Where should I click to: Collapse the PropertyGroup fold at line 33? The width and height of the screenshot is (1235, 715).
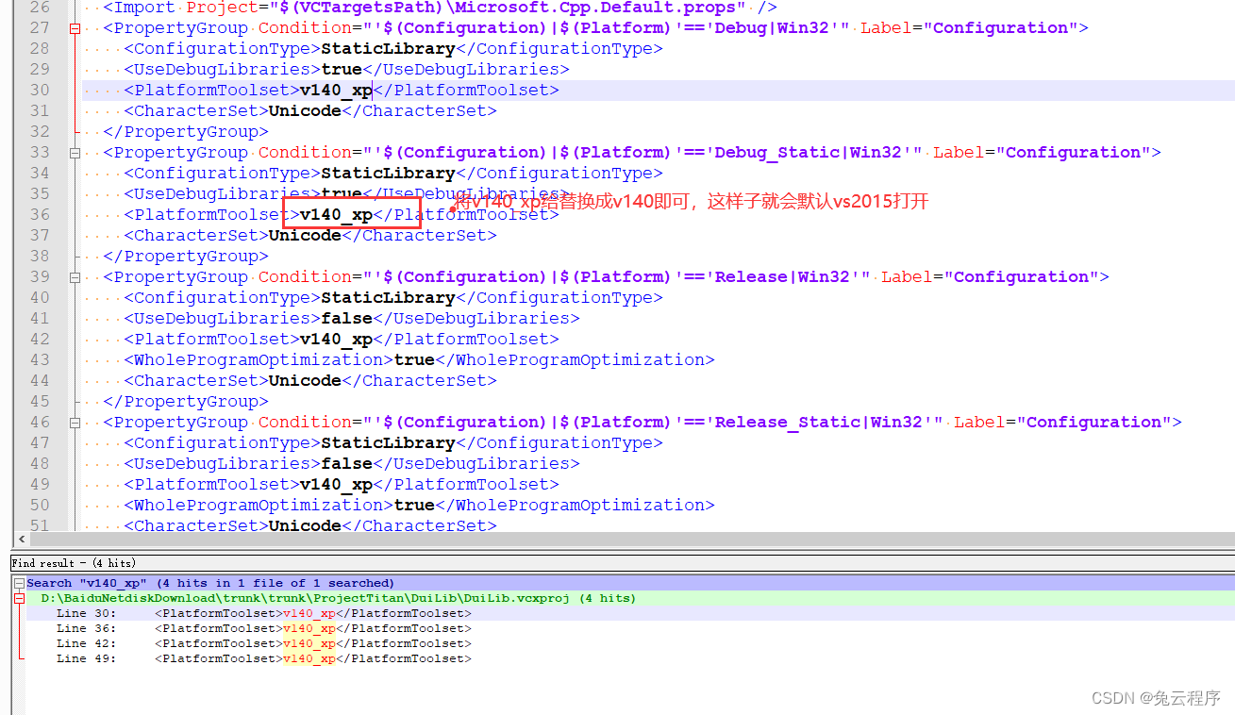[x=75, y=153]
